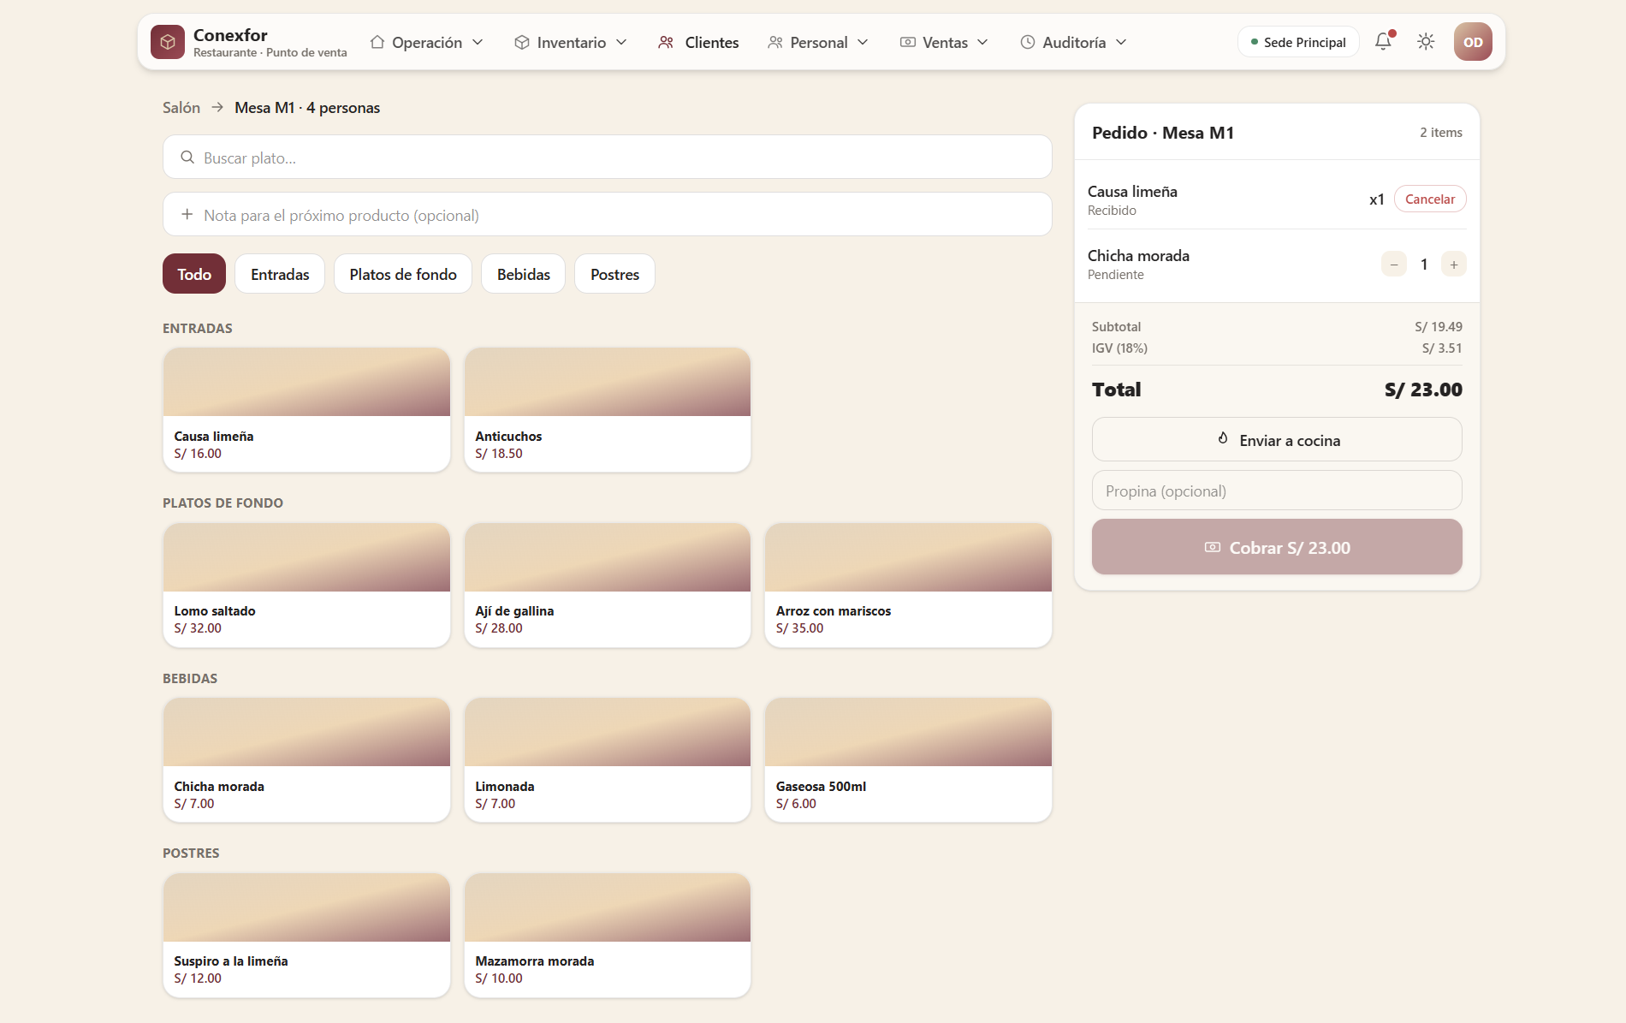Filter menu by Platos de fondo
This screenshot has width=1626, height=1023.
click(x=403, y=274)
